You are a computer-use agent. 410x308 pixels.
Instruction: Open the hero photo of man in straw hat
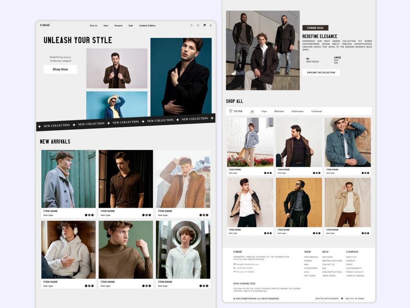click(x=117, y=105)
